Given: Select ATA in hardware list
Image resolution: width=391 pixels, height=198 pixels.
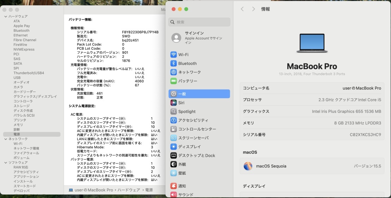Looking at the screenshot, I should (17, 21).
